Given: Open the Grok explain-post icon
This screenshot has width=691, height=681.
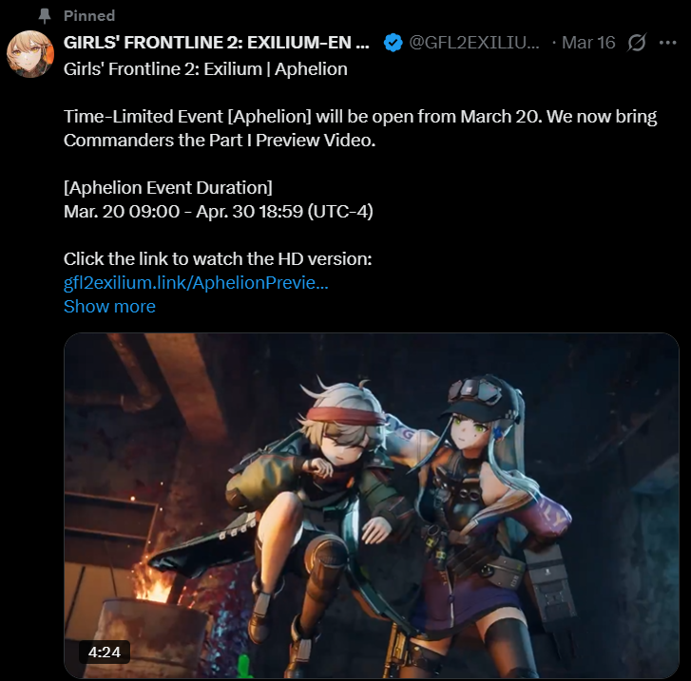Looking at the screenshot, I should pos(637,43).
